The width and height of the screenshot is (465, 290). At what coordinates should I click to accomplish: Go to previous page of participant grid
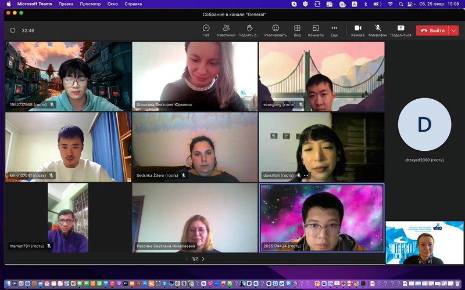click(187, 259)
